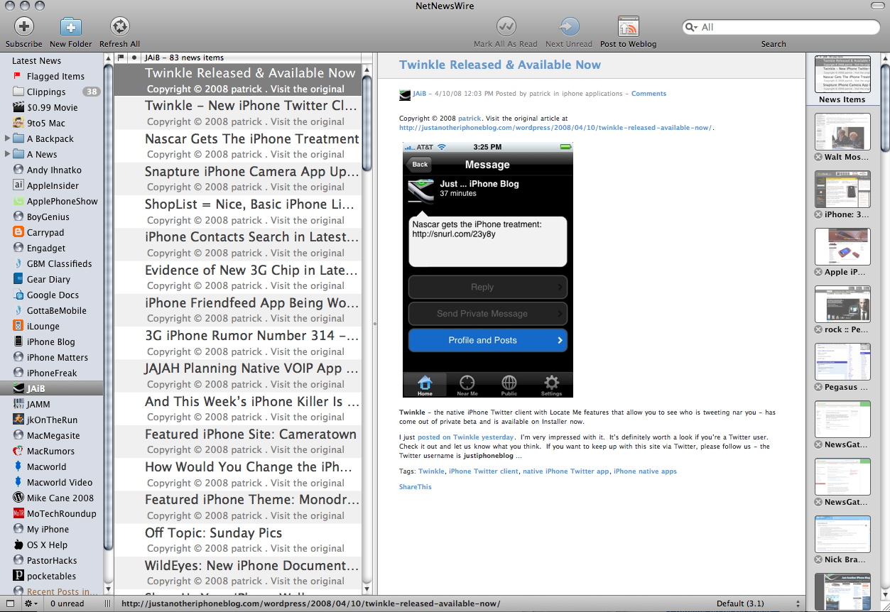The height and width of the screenshot is (612, 890).
Task: Click Post to Weblog icon
Action: (628, 27)
